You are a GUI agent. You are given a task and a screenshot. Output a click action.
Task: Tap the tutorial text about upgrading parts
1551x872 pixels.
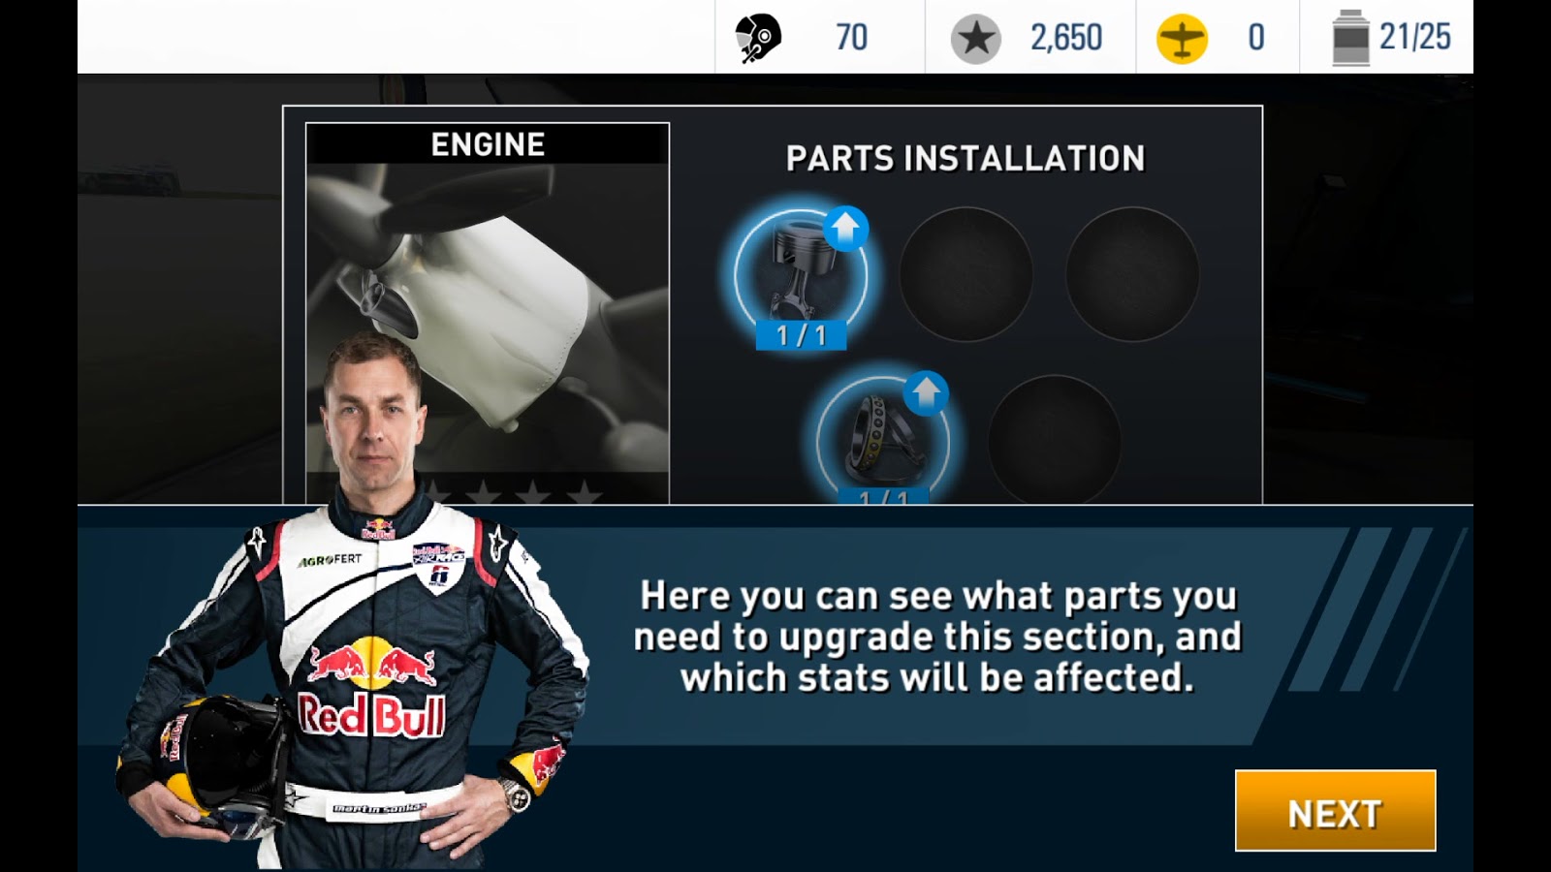[x=936, y=637]
